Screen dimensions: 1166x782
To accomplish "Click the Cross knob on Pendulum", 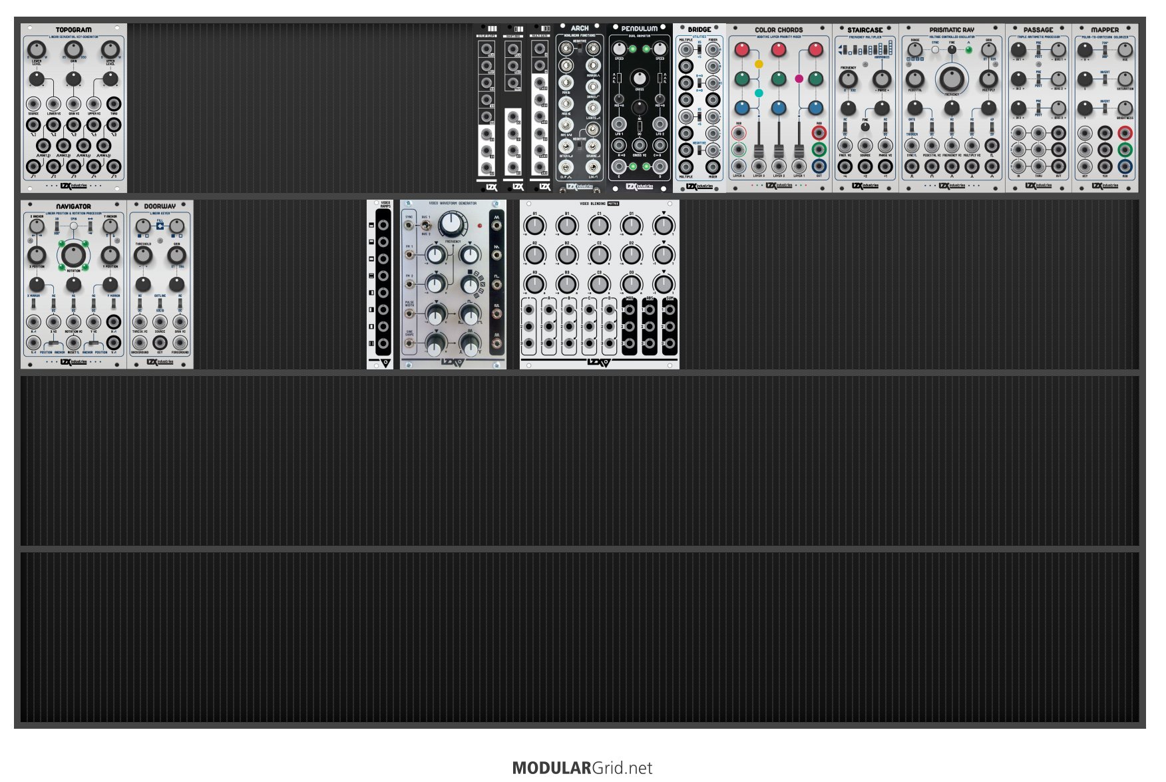I will pos(639,77).
